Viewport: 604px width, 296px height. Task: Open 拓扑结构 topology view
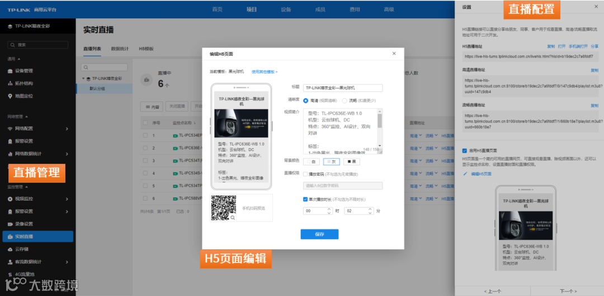point(24,83)
